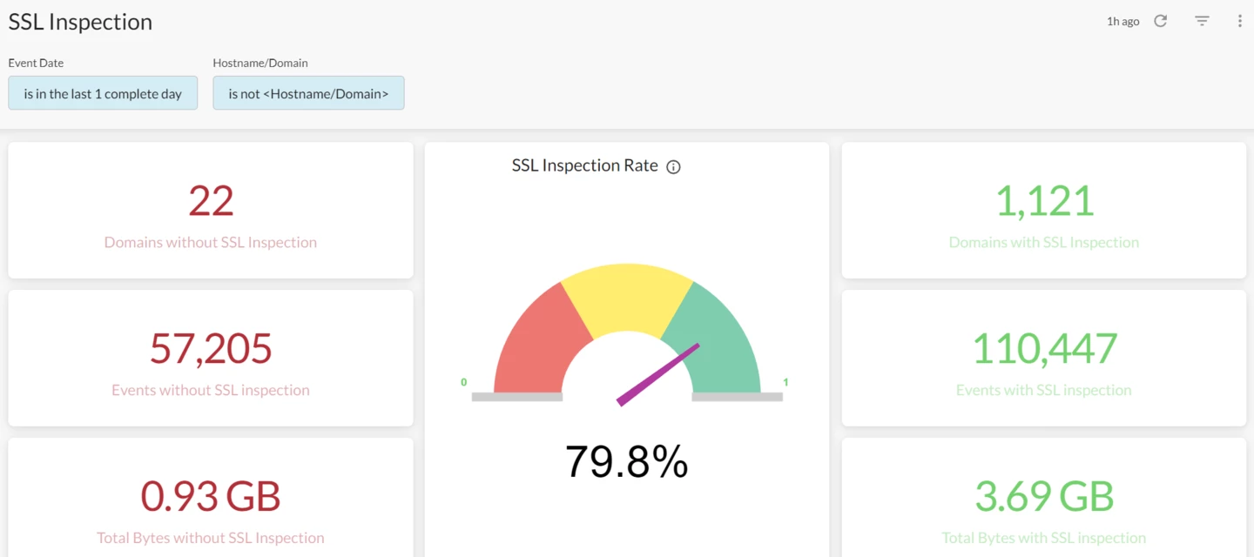Click the 'Event Date' filter label
Viewport: 1254px width, 557px height.
[36, 63]
